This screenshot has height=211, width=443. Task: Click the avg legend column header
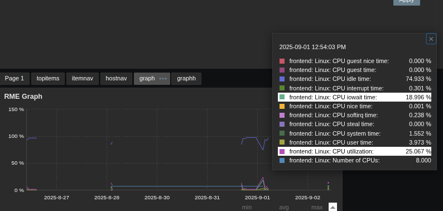click(284, 208)
